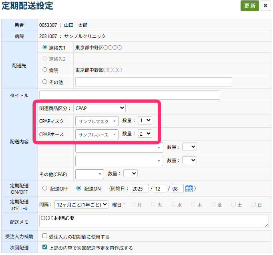Click the タイトル text field
Viewport: 273px width, 255px height.
(147, 95)
